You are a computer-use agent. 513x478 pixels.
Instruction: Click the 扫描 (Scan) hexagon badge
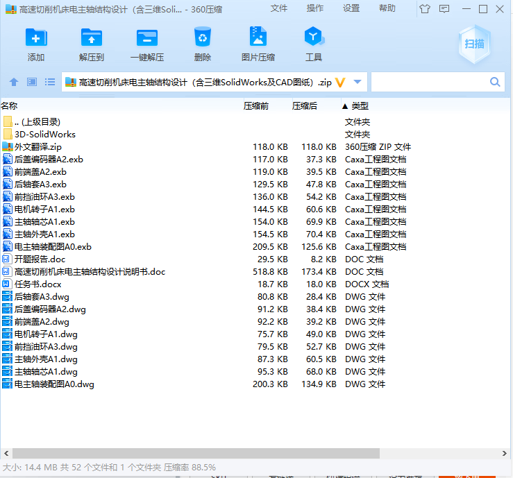coord(474,44)
